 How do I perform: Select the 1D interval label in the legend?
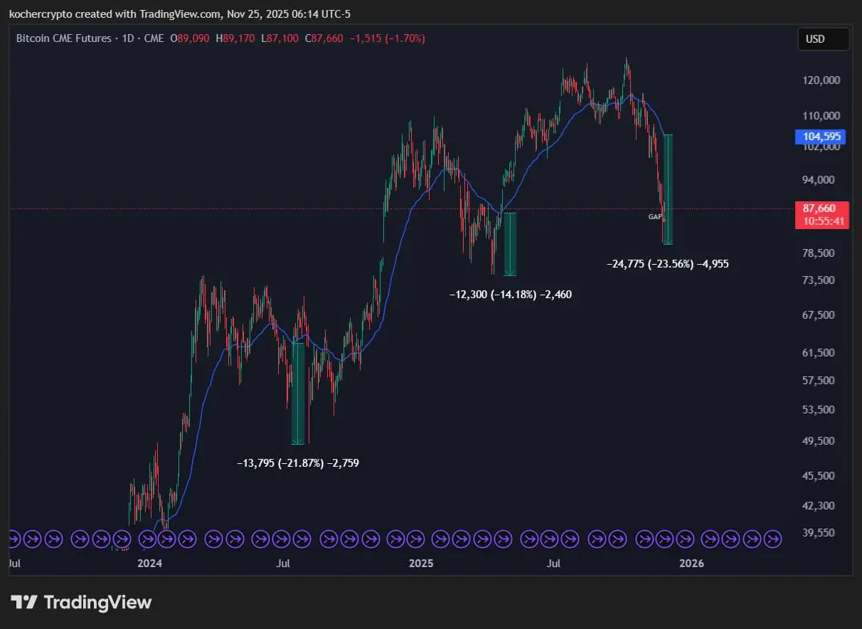(127, 38)
